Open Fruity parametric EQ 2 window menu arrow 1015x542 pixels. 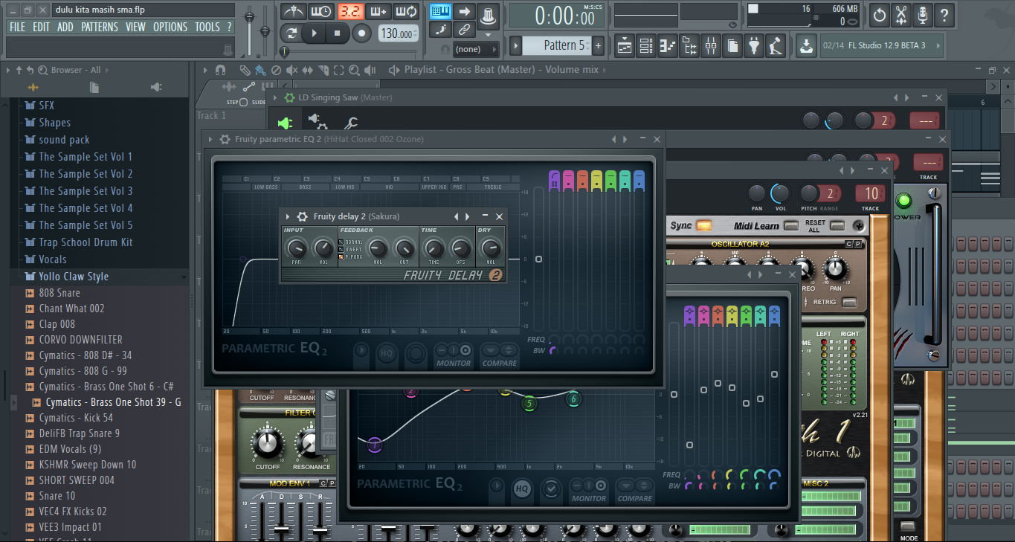(x=210, y=139)
